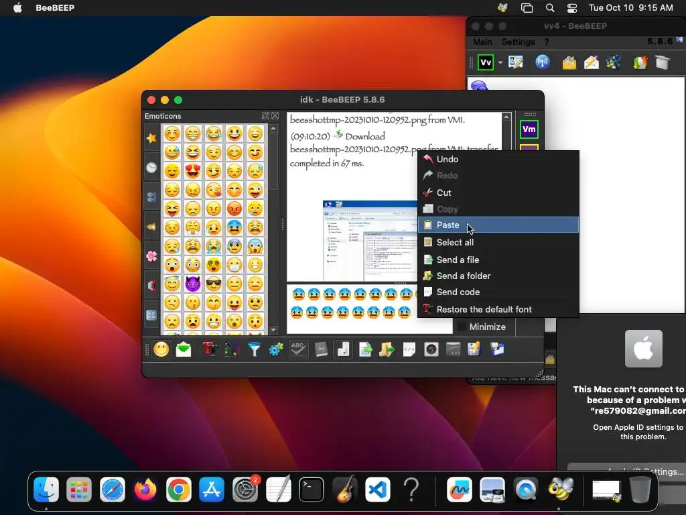This screenshot has height=515, width=686.
Task: Open the recent emoticons clock tab
Action: 151,167
